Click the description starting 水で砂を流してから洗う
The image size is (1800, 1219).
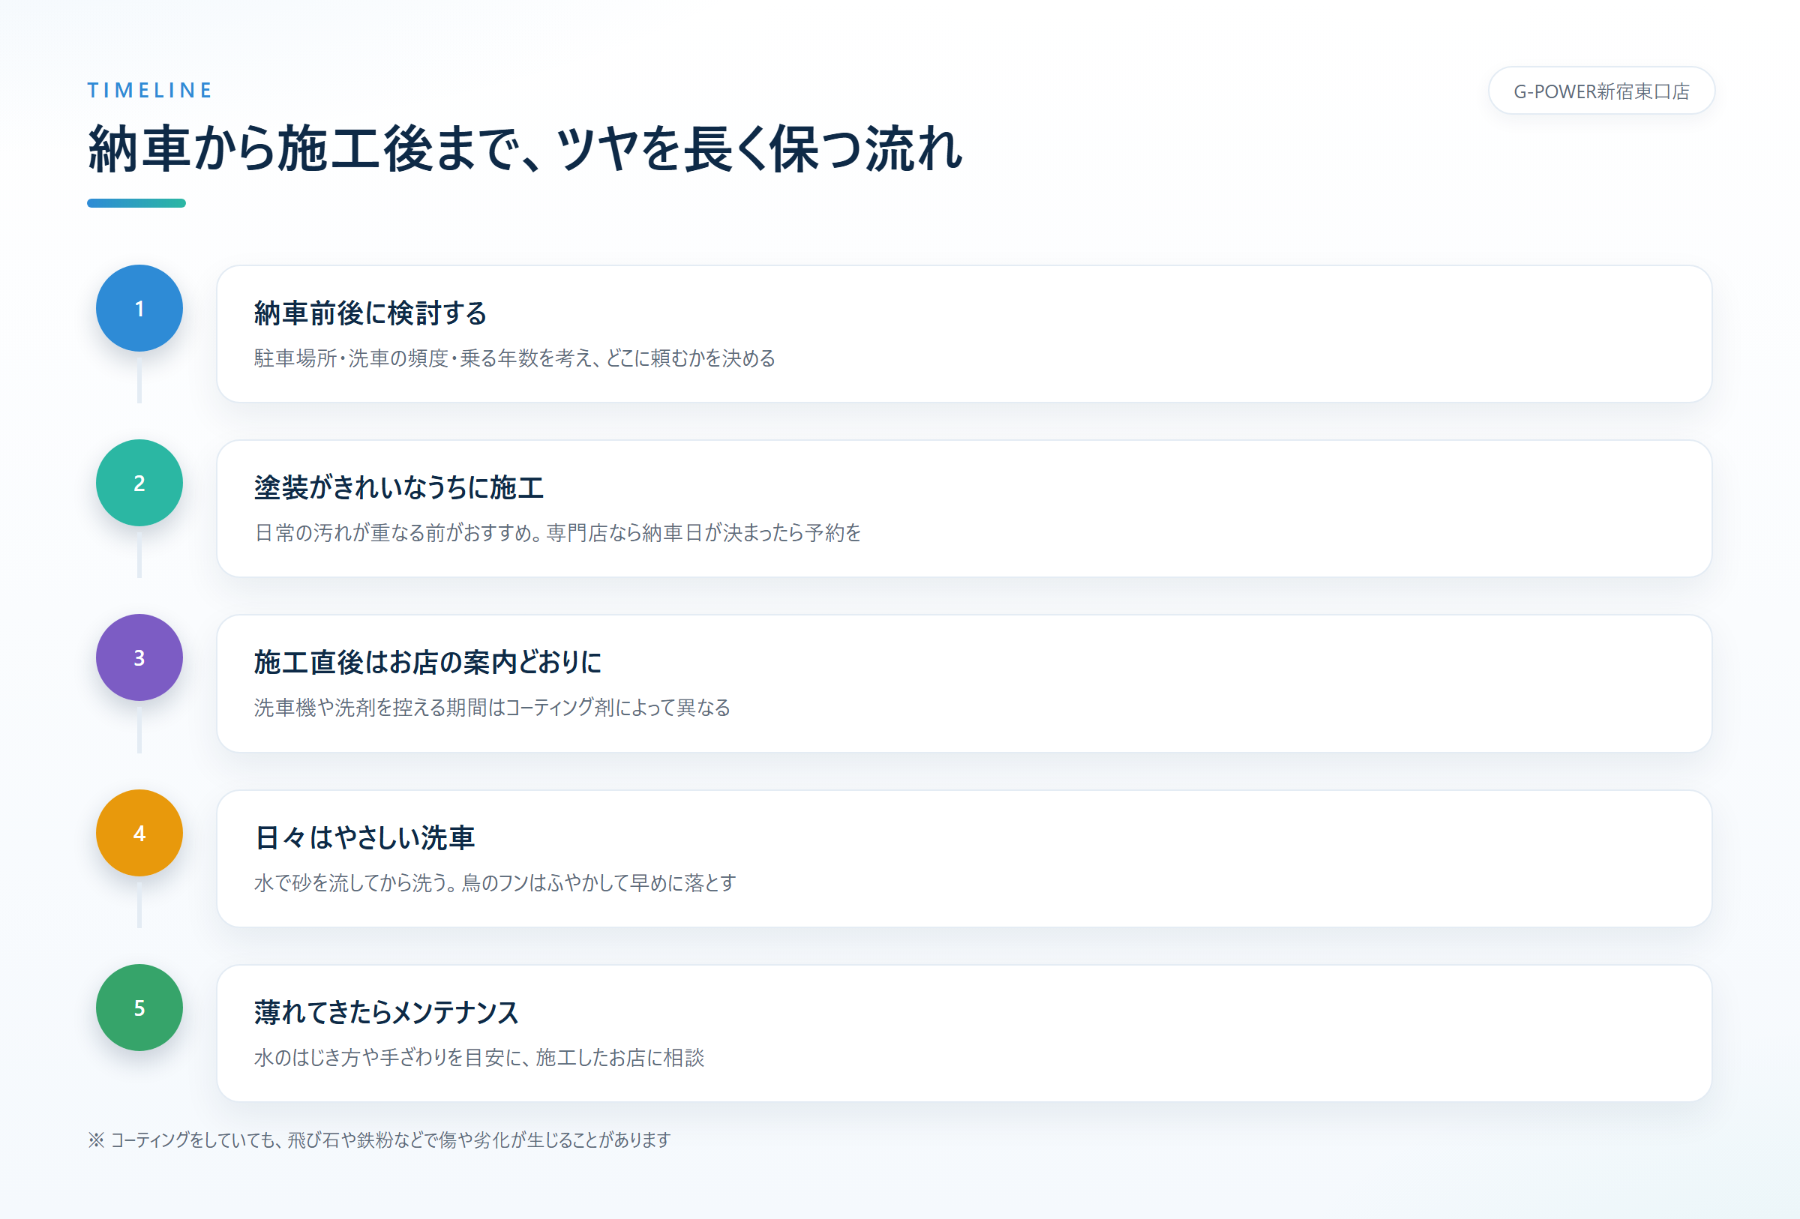[495, 883]
